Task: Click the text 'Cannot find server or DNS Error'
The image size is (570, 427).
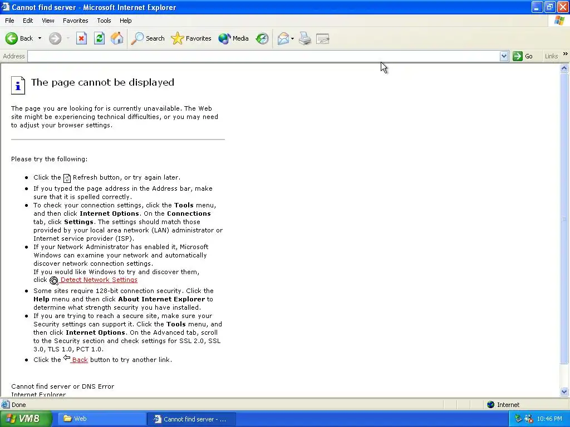Action: pyautogui.click(x=62, y=386)
